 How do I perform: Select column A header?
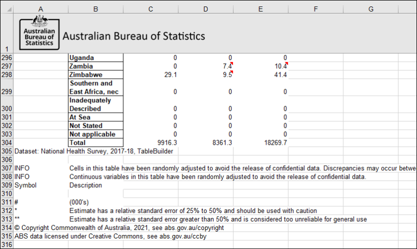[41, 10]
